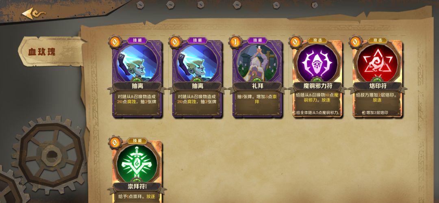Click the 攻击 tag on 烙印符 card
Image resolution: width=439 pixels, height=203 pixels.
[x=377, y=40]
